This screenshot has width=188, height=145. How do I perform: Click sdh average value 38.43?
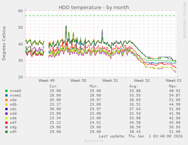[135, 132]
